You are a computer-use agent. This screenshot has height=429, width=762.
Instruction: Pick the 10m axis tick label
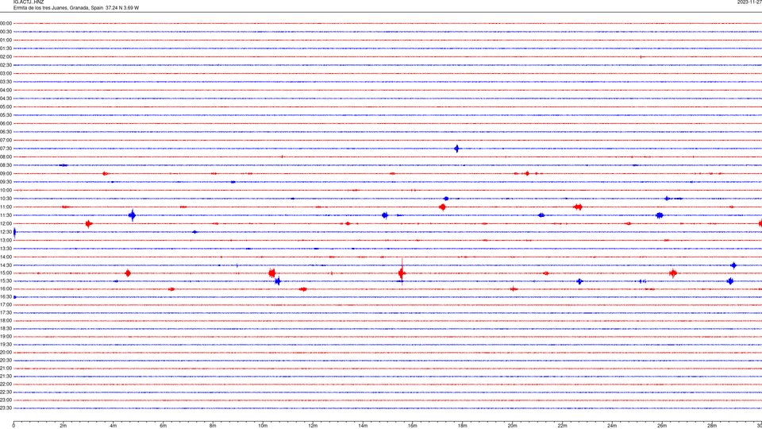pyautogui.click(x=263, y=426)
